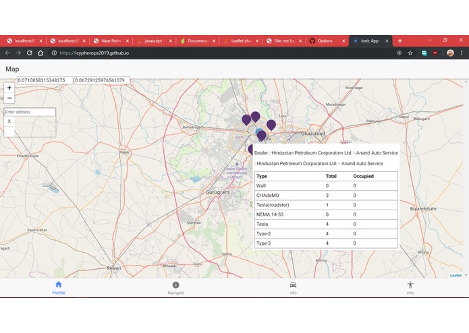The width and height of the screenshot is (469, 333).
Task: Go back with browser back arrow
Action: pos(7,53)
